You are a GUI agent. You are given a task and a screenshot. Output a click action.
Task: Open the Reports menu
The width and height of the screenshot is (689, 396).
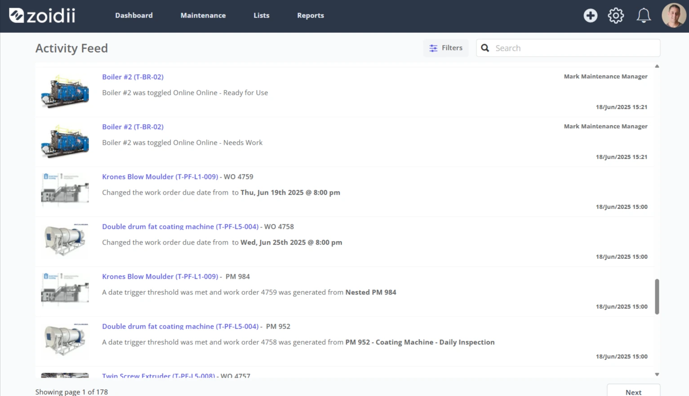click(x=310, y=15)
